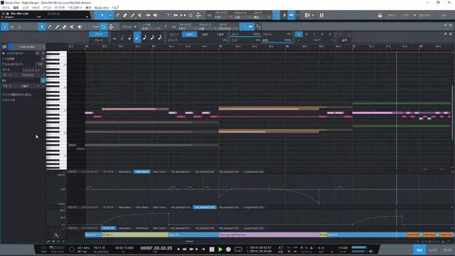Screen dimensions: 455x256
Task: Choose the highlighted sixteenth-note quantize value
Action: pyautogui.click(x=137, y=37)
